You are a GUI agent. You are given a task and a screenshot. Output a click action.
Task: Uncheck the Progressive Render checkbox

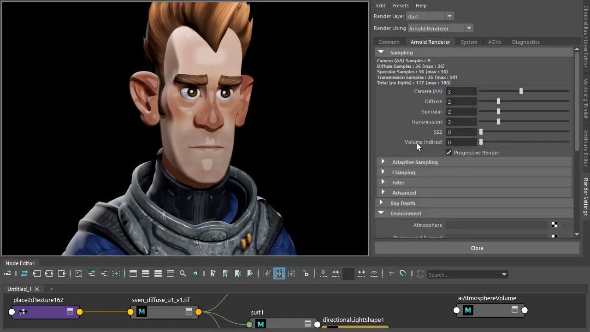449,153
